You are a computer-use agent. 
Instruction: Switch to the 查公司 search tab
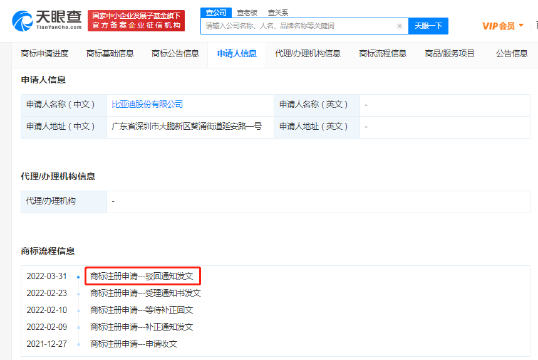[x=215, y=12]
